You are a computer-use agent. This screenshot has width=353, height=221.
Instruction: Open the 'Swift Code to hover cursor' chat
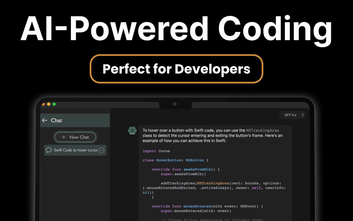pyautogui.click(x=75, y=150)
